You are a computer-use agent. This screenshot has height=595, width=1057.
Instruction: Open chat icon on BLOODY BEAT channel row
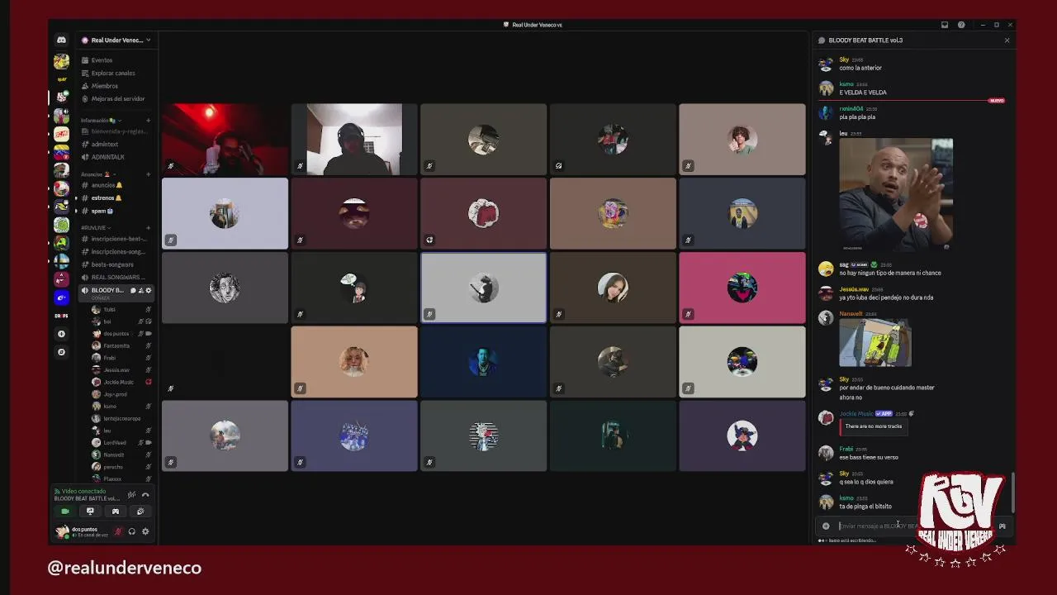134,291
